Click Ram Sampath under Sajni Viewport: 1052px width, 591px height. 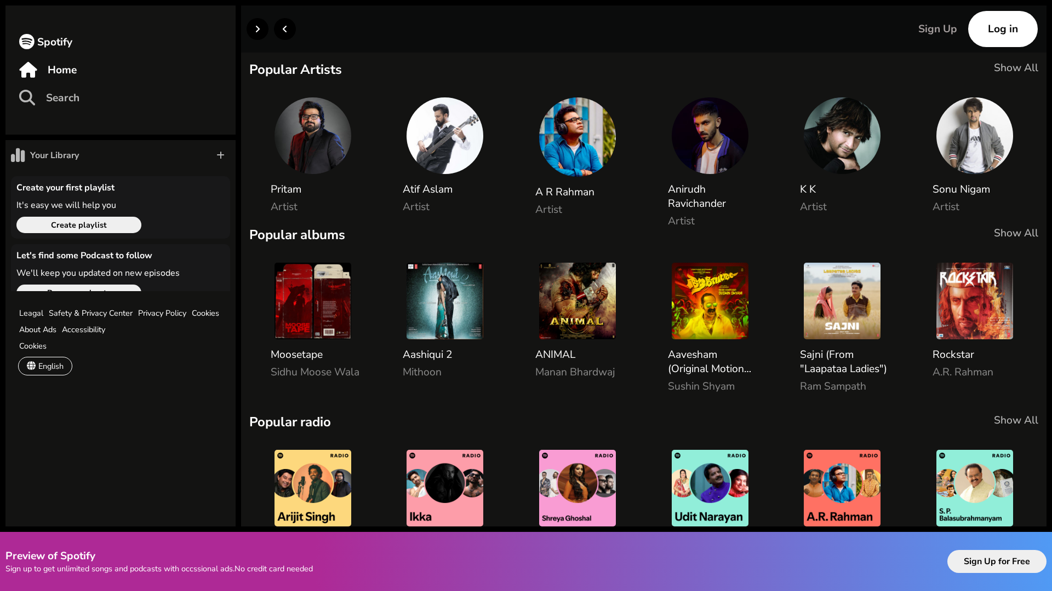(x=833, y=386)
